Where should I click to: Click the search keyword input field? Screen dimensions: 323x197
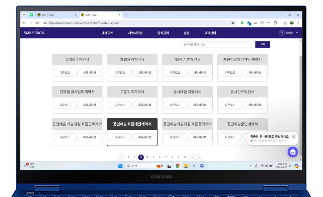point(218,45)
